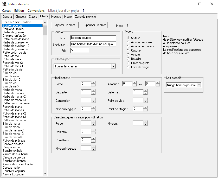218x178 pixels.
Task: Click the Explication text field
Action: 93,44
